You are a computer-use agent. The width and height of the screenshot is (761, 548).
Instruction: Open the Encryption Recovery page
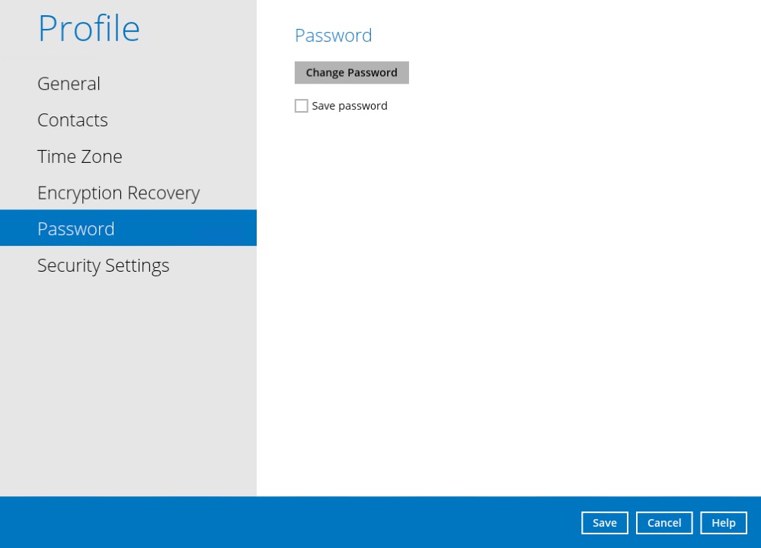pos(118,193)
